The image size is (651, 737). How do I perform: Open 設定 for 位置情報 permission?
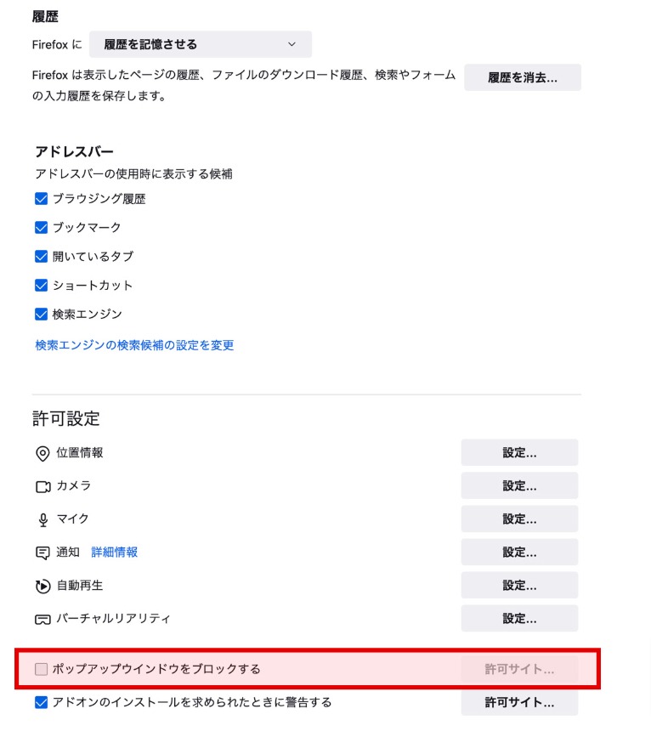pyautogui.click(x=519, y=453)
